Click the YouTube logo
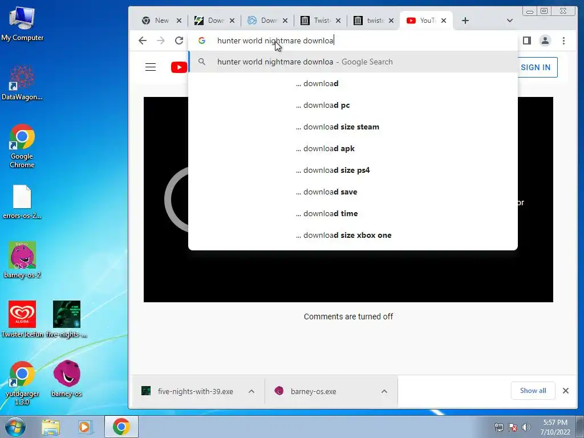The height and width of the screenshot is (438, 584). 179,67
